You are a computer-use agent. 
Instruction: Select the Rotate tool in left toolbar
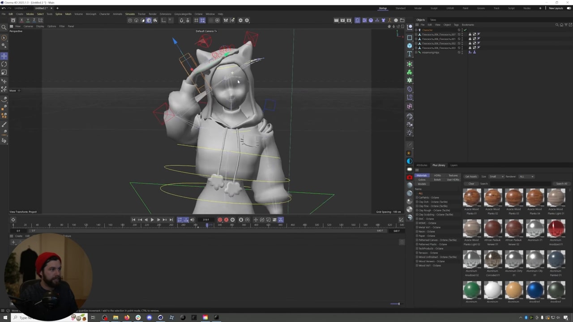click(x=4, y=64)
